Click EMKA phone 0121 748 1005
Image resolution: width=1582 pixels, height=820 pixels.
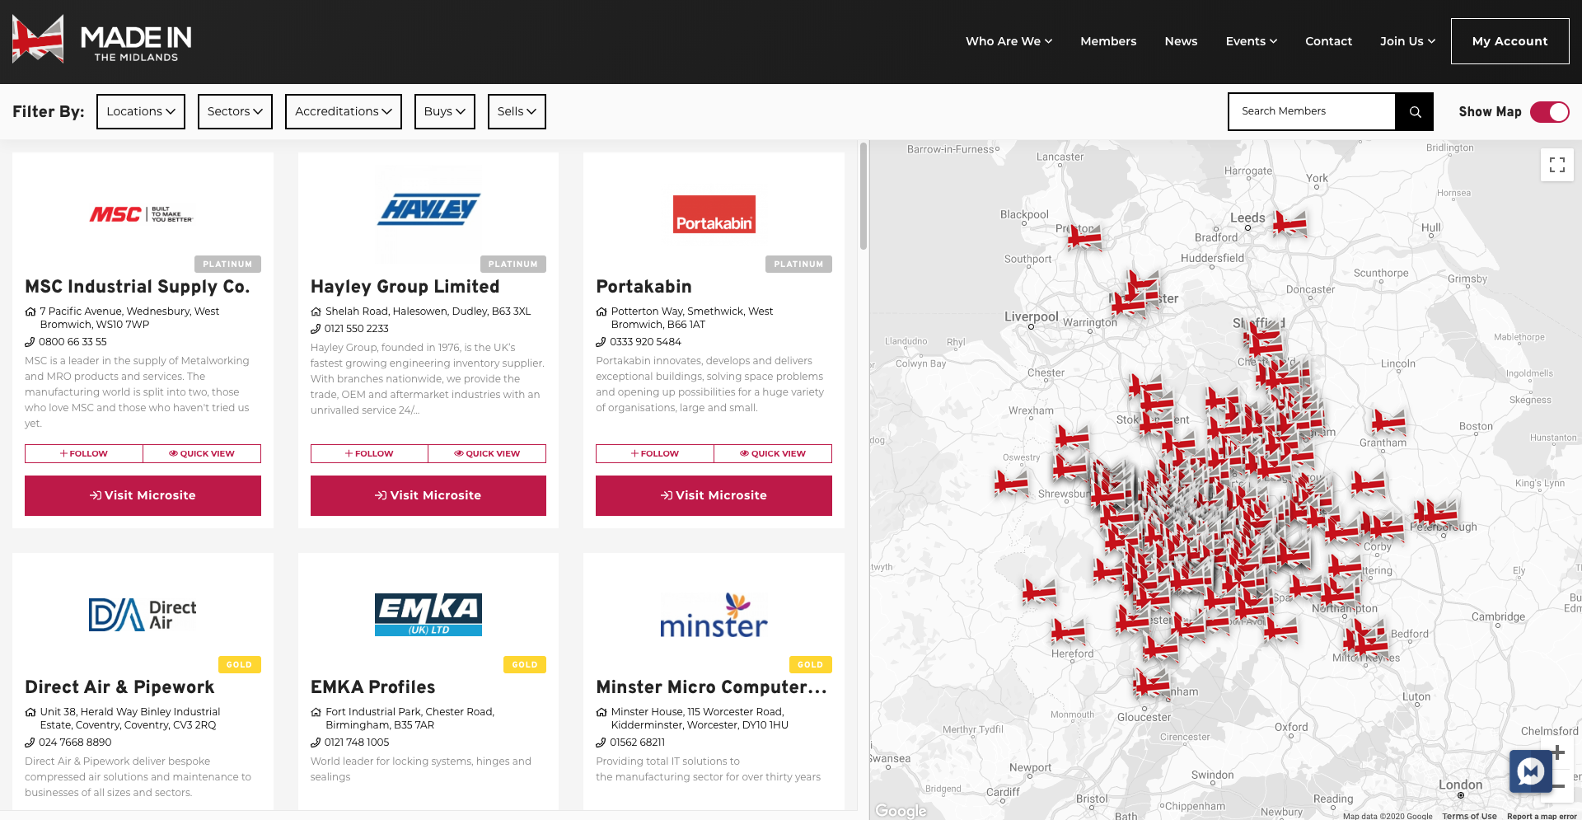[x=356, y=743]
